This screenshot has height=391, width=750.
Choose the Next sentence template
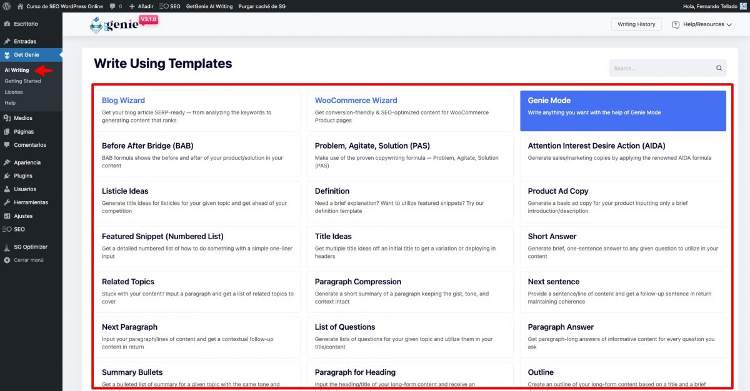[x=623, y=292]
